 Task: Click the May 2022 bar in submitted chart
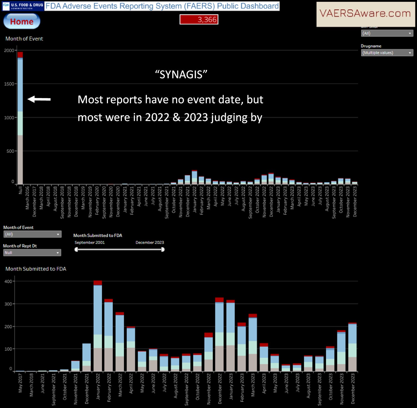[x=142, y=361]
